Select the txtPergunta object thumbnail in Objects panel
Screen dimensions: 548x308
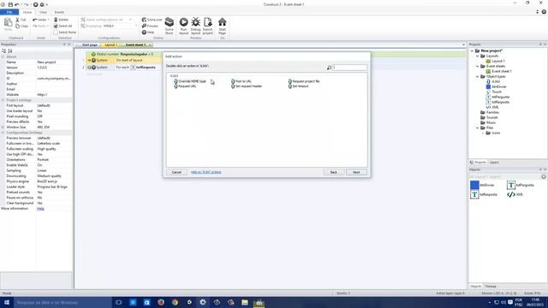pyautogui.click(x=511, y=185)
